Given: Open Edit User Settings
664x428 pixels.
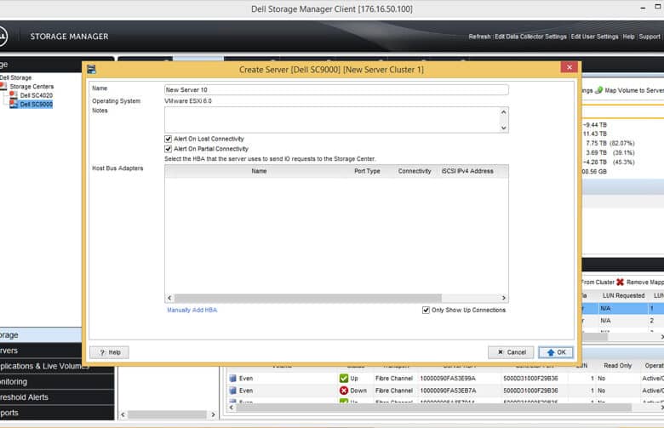Looking at the screenshot, I should [594, 37].
